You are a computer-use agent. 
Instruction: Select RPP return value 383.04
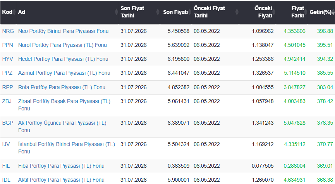point(325,87)
